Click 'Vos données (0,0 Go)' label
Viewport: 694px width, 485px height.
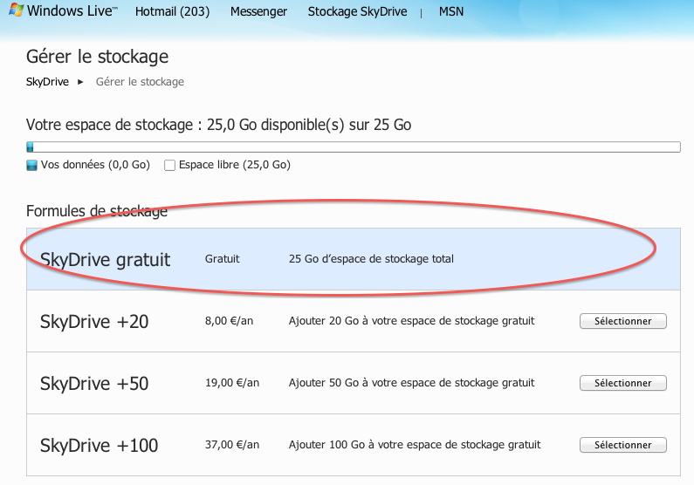95,165
